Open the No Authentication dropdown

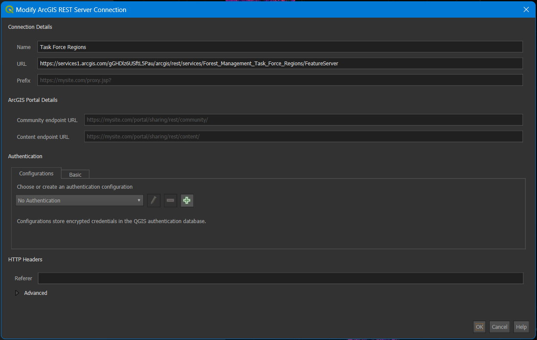tap(79, 200)
